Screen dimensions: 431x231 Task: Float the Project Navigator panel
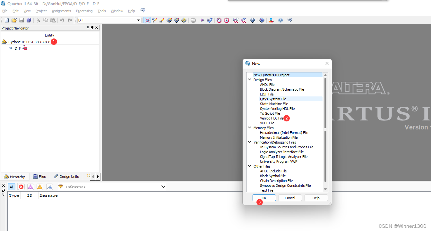(x=92, y=28)
